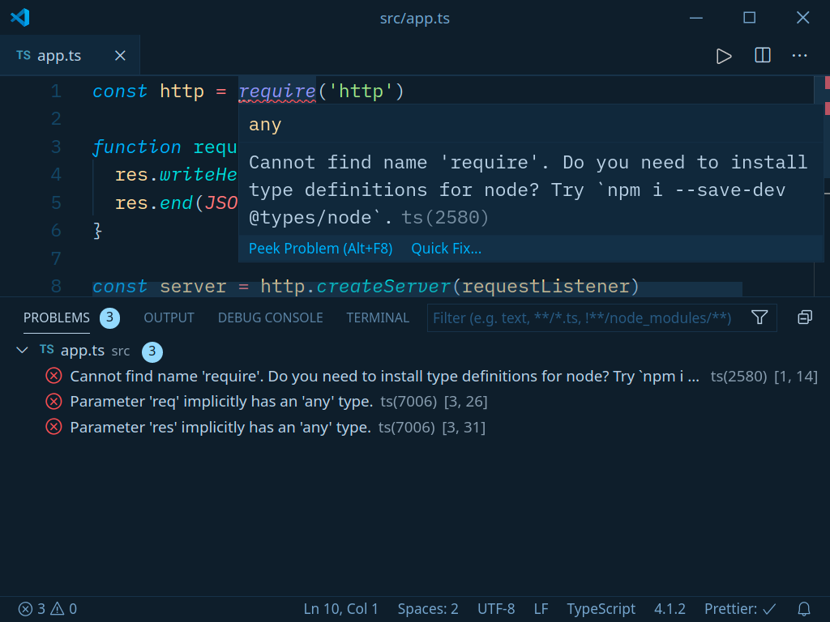Click the errors count icon in status bar

pos(25,609)
